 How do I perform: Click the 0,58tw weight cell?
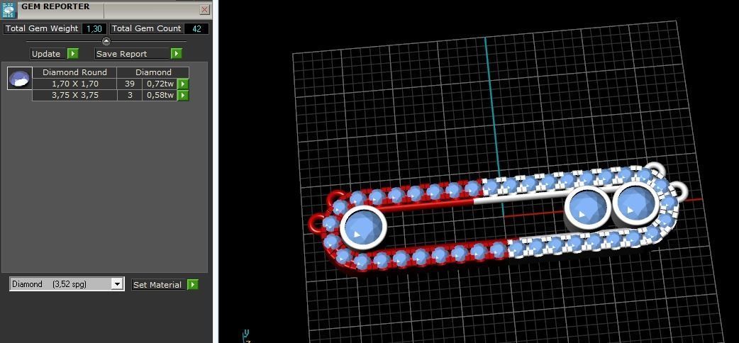coord(160,95)
